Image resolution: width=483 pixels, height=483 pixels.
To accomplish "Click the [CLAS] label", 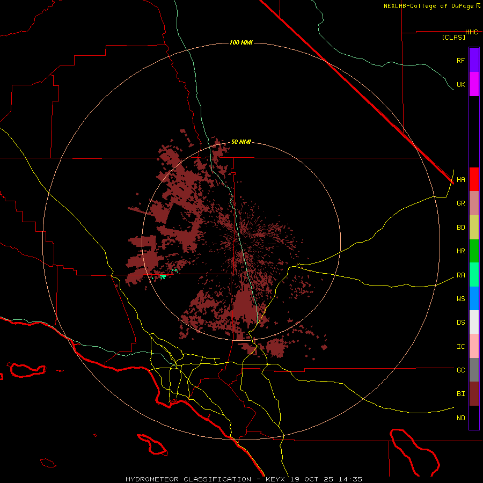I will tap(453, 38).
